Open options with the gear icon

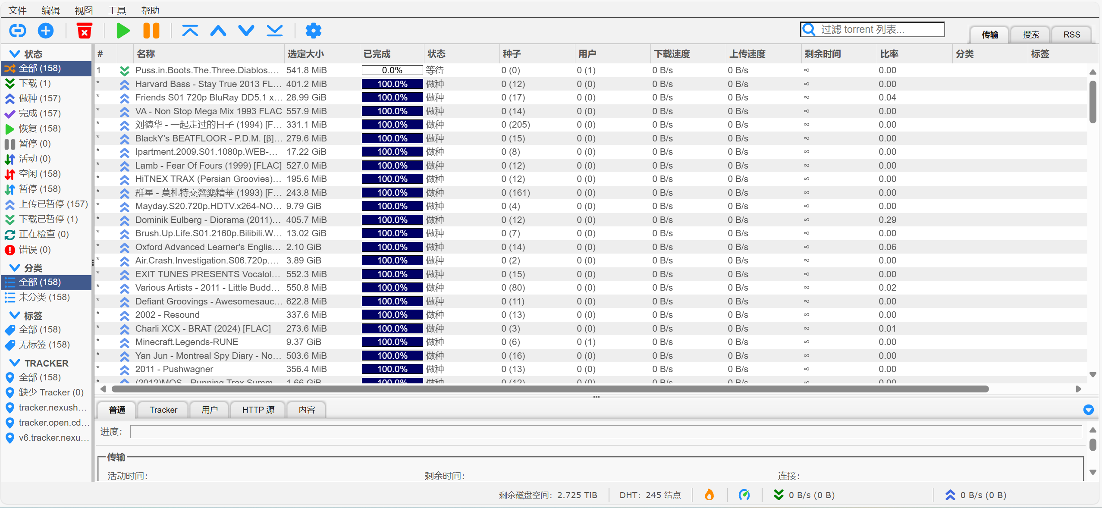[313, 31]
